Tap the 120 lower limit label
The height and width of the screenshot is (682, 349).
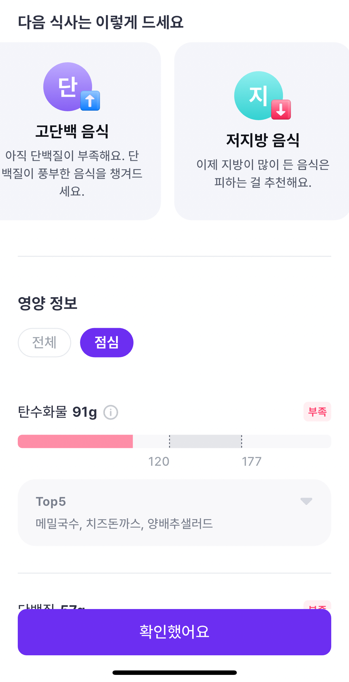click(x=159, y=462)
